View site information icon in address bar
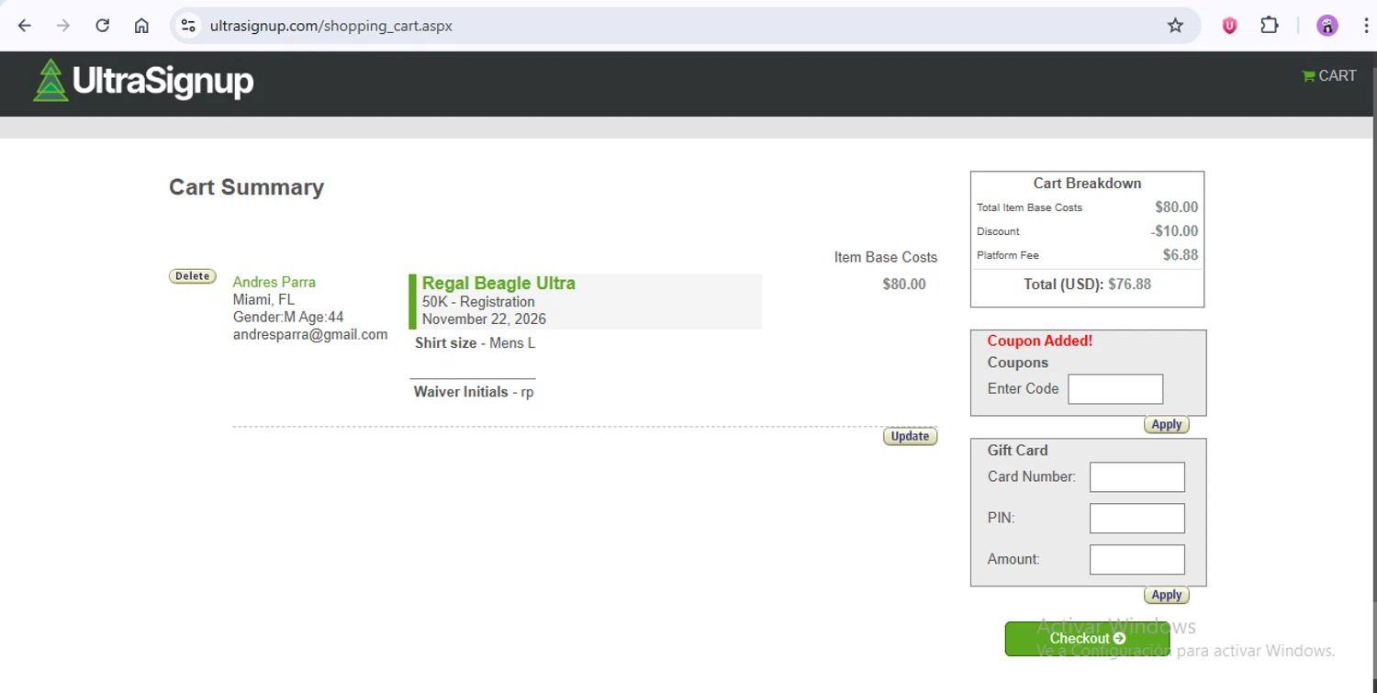This screenshot has width=1377, height=693. pyautogui.click(x=188, y=26)
